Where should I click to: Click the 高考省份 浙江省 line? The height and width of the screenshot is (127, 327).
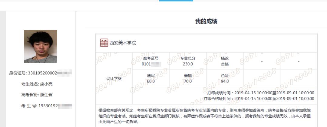[37, 95]
